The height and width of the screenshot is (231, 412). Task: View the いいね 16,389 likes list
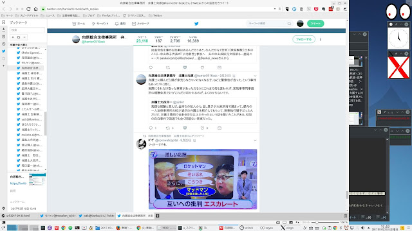point(193,39)
